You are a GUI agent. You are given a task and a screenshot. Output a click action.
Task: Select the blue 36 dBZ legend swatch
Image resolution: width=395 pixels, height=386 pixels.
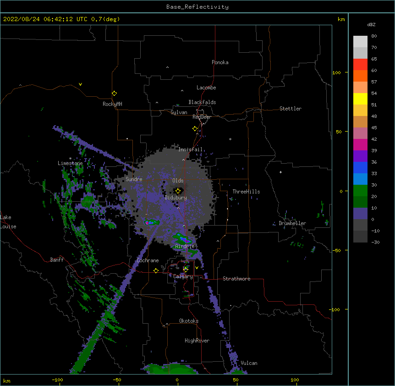pos(360,167)
